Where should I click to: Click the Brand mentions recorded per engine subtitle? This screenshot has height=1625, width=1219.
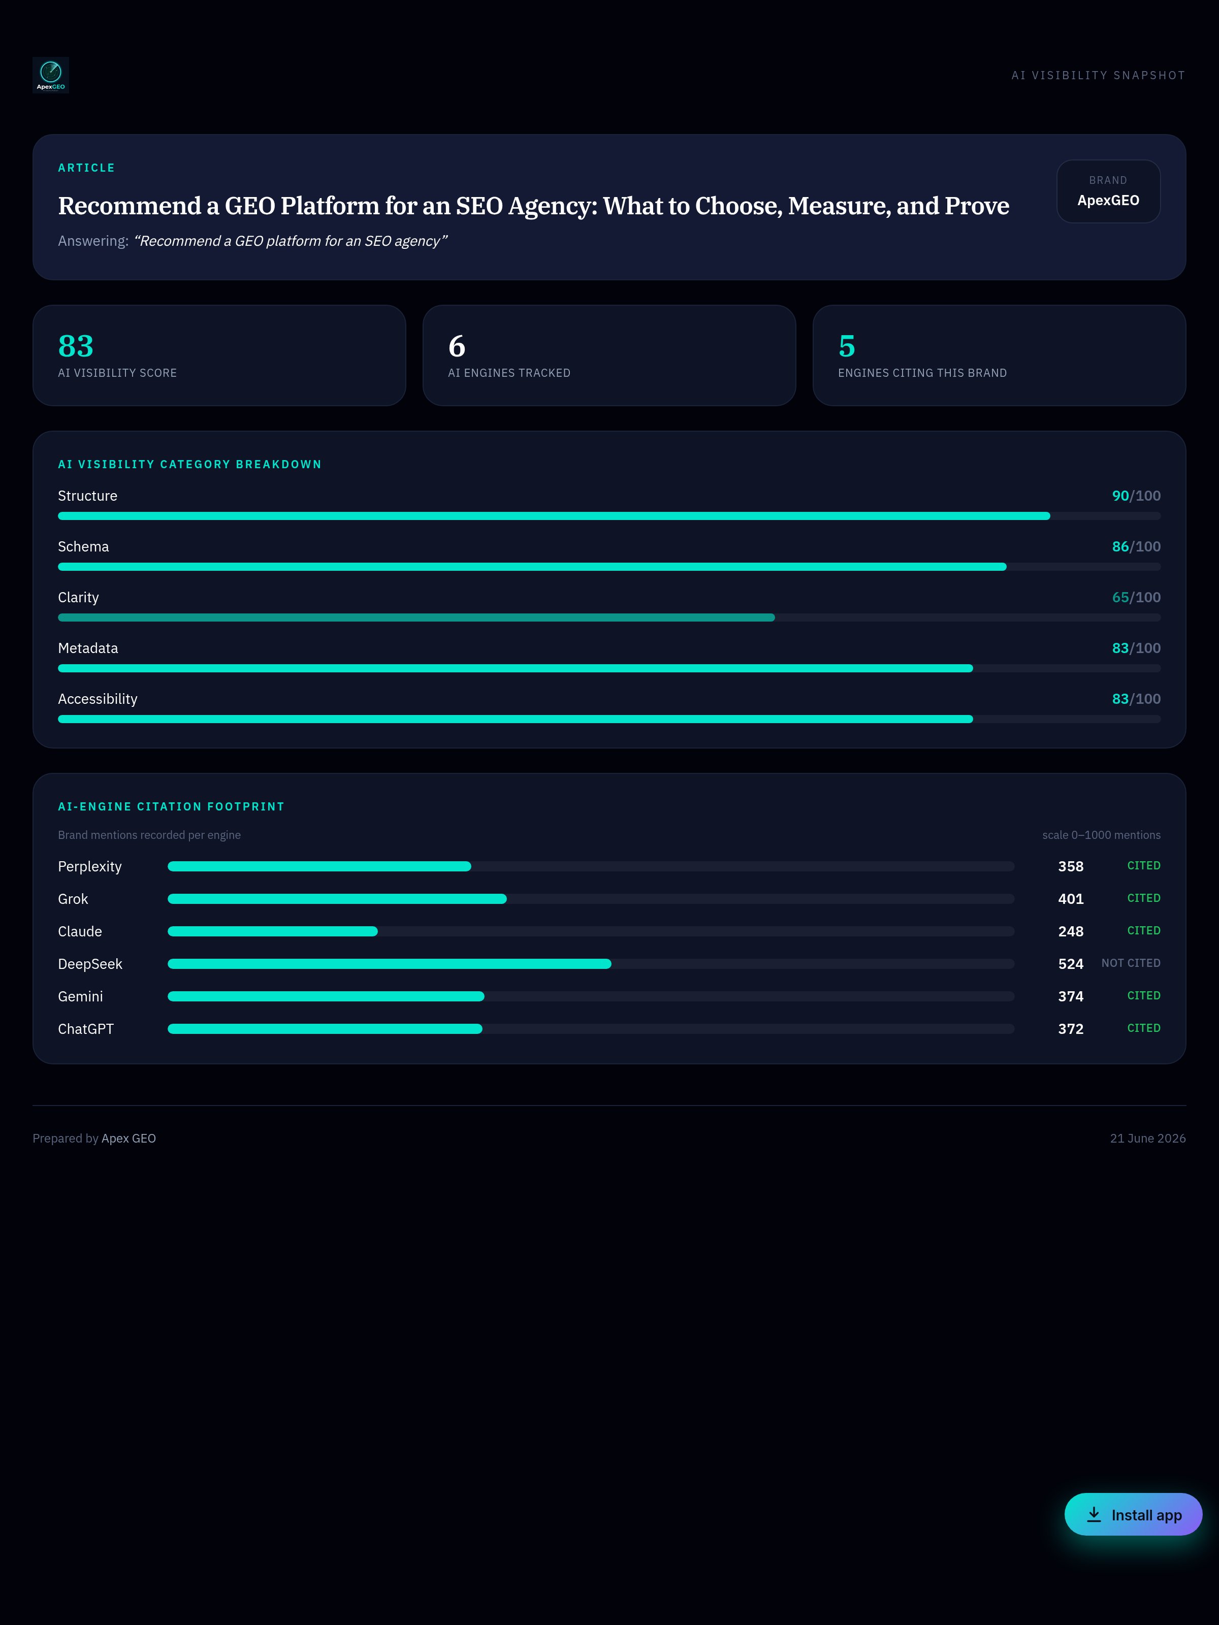149,835
